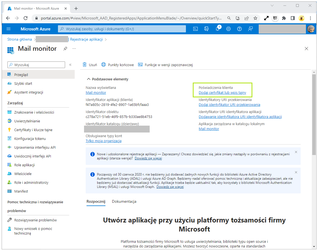318x251 pixels.
Task: Open the Azure portal hamburger menu
Action: [x=9, y=29]
